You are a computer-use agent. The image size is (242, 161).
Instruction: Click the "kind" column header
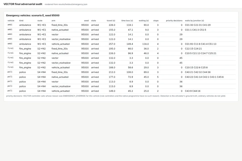pos(21,20)
